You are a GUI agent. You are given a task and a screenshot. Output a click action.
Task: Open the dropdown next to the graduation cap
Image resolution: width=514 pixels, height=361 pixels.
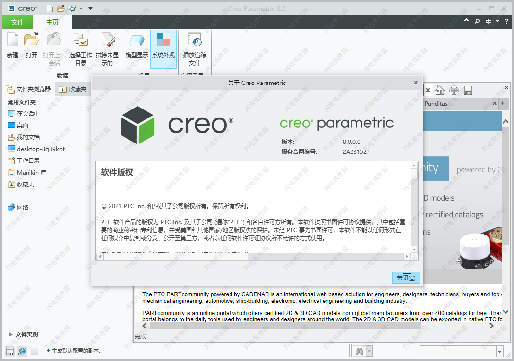[497, 21]
